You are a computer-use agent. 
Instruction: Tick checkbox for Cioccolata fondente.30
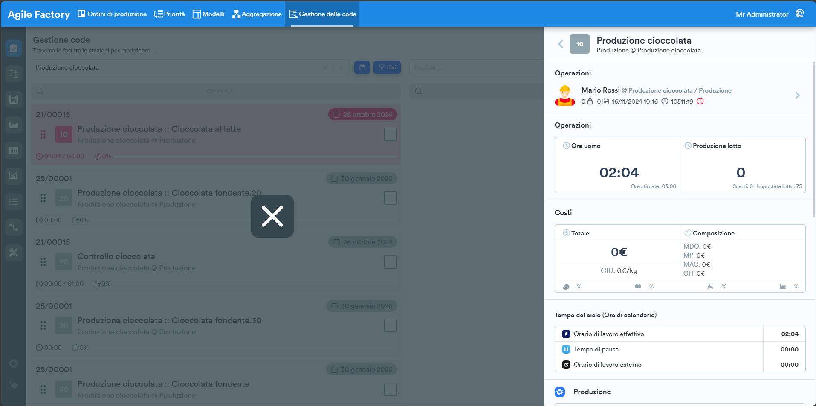coord(391,325)
